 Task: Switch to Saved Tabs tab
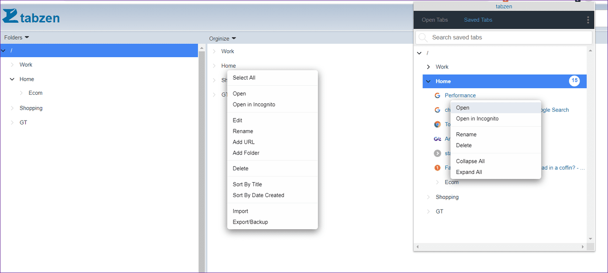pos(478,20)
